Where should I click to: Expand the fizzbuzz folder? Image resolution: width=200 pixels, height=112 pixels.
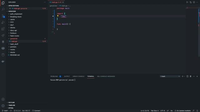coord(13,33)
